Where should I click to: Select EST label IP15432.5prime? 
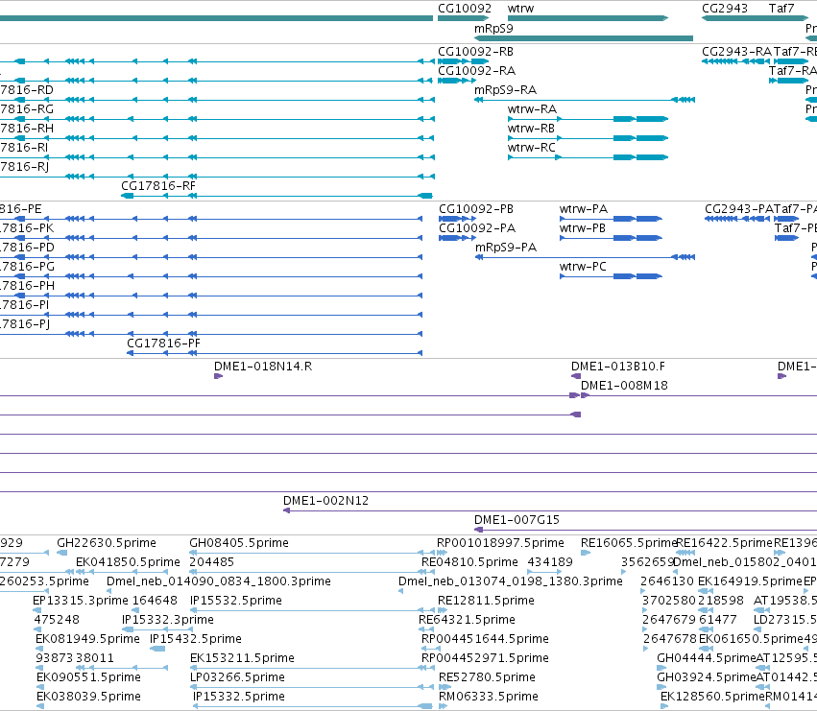click(x=196, y=639)
